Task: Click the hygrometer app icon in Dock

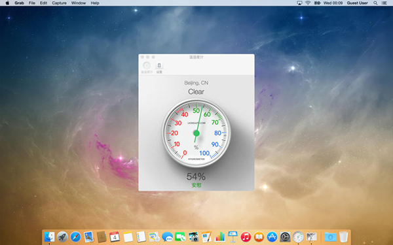Action: [298, 237]
